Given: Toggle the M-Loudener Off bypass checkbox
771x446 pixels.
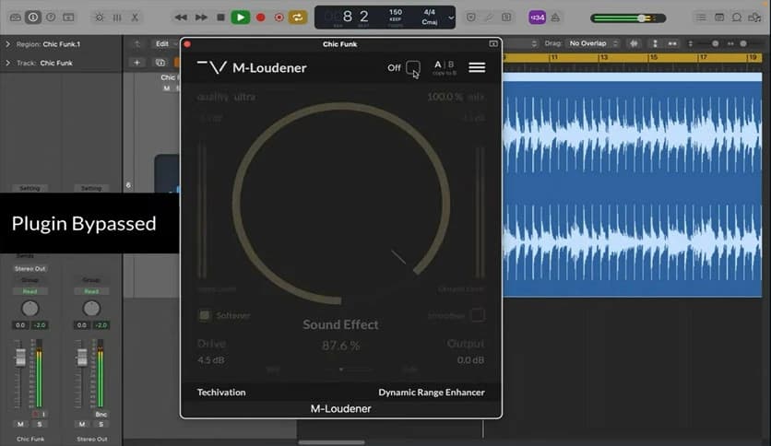Looking at the screenshot, I should 413,66.
